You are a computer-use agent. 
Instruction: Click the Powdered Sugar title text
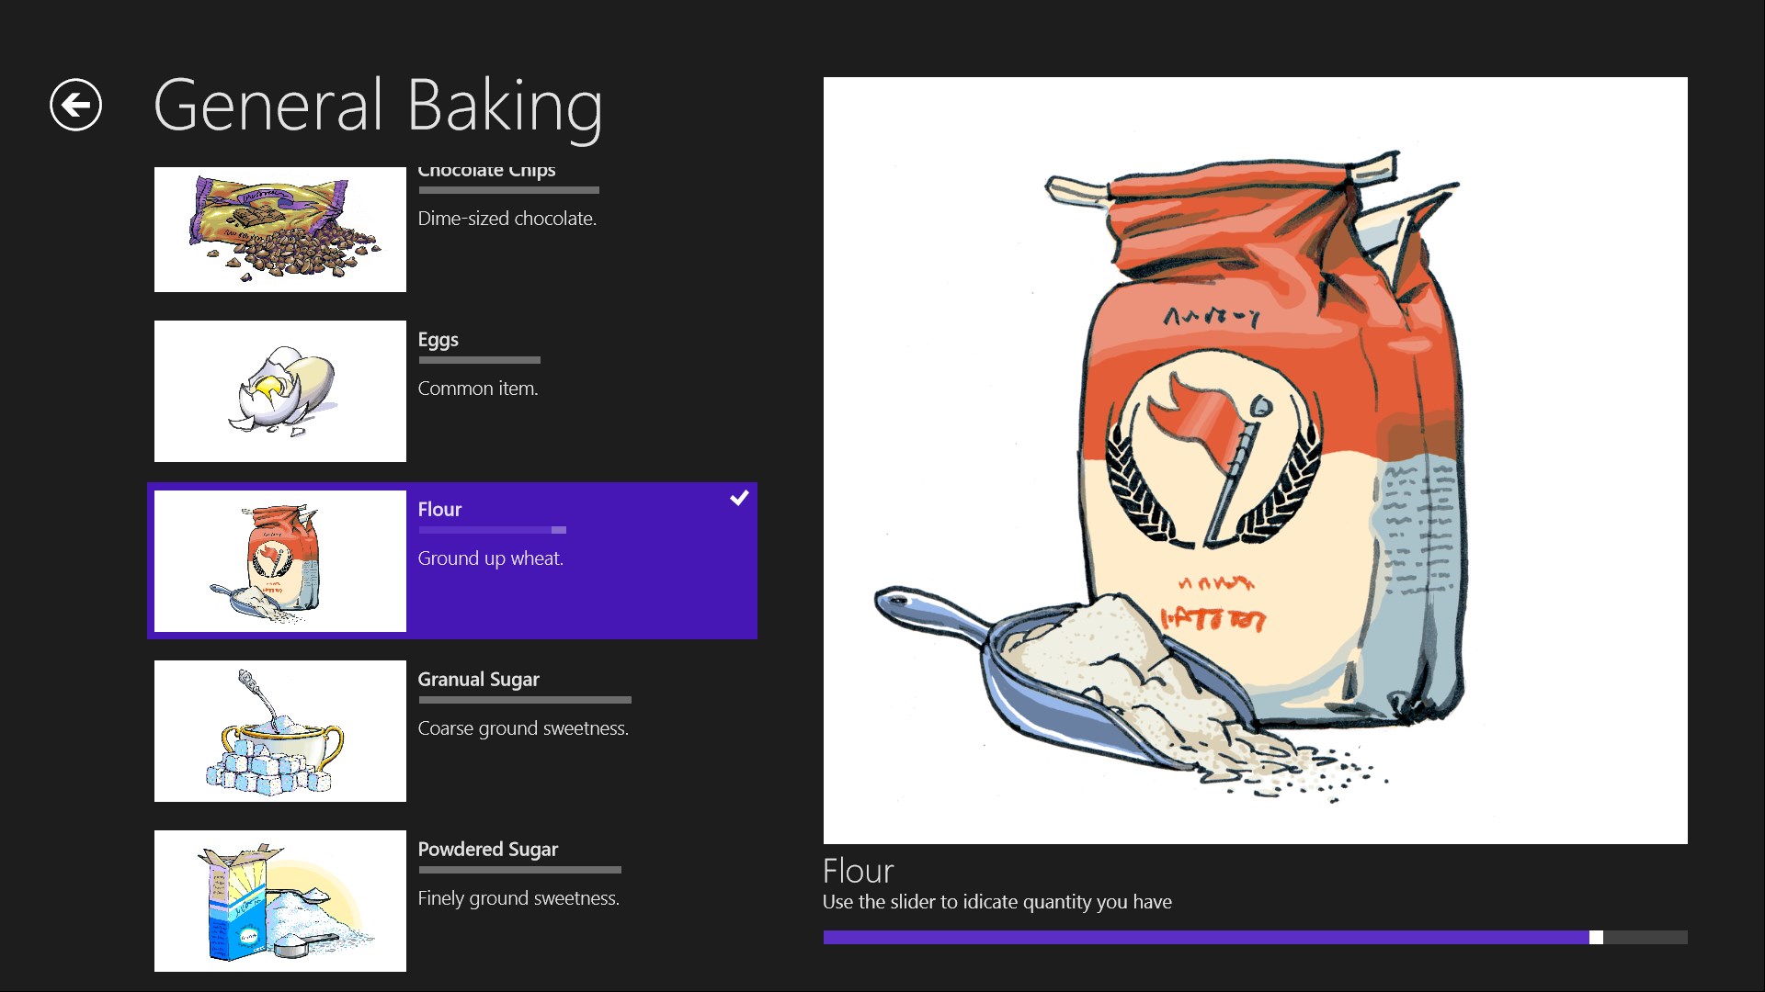click(x=487, y=850)
